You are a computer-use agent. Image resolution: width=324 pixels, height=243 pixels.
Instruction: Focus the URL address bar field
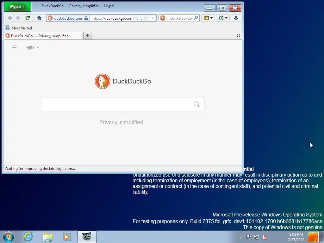click(116, 18)
